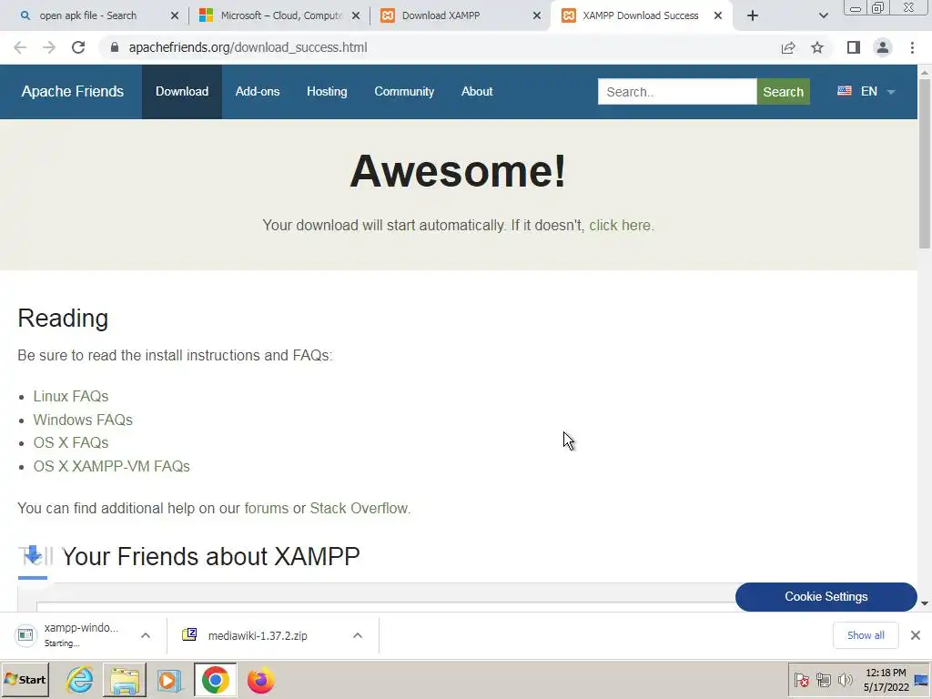
Task: Open the Chrome side panel
Action: coord(854,47)
